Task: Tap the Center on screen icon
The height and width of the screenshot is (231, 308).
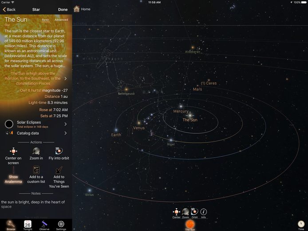Action: coord(13,151)
